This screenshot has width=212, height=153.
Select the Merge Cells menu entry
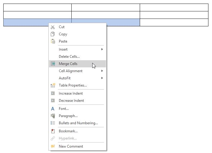[x=68, y=64]
